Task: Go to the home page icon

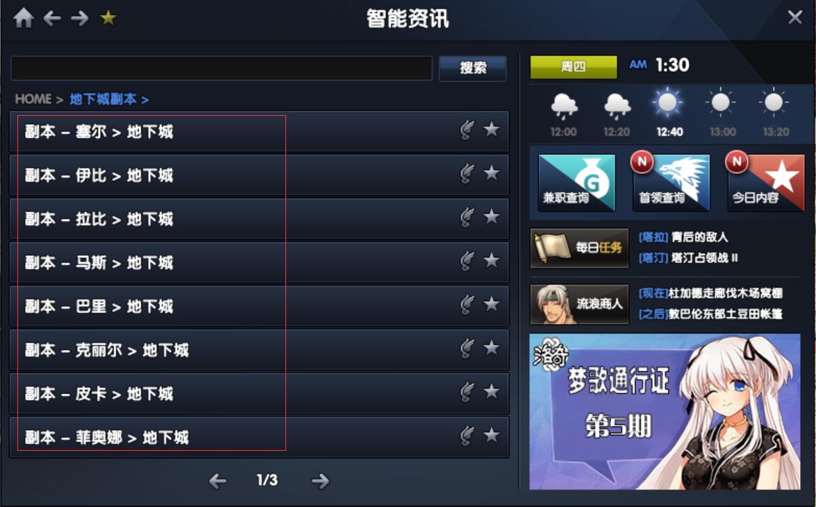Action: point(24,18)
